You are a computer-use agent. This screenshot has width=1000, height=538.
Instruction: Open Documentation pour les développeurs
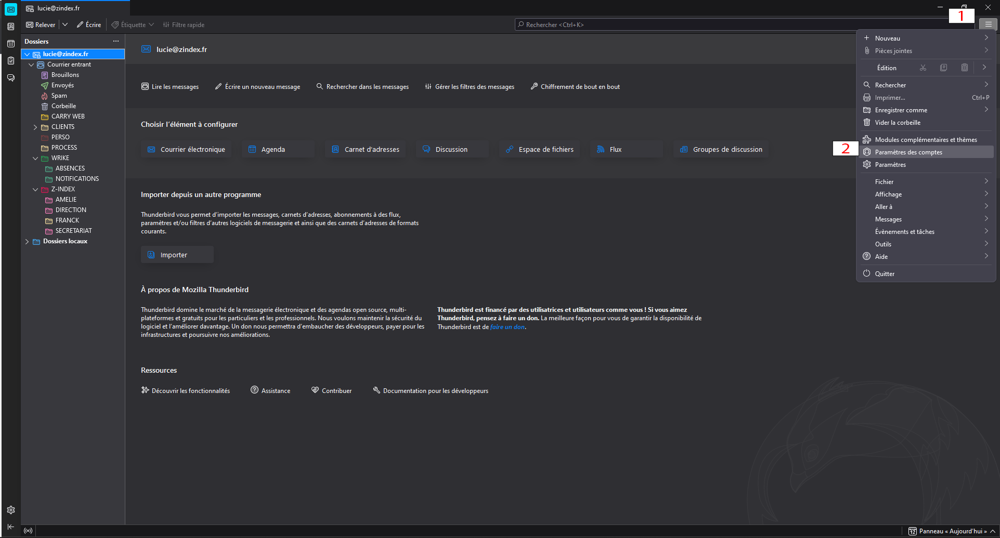coord(431,390)
